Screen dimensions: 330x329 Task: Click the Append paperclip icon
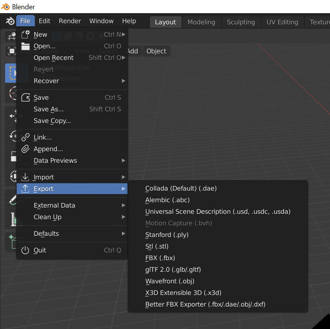(x=25, y=149)
